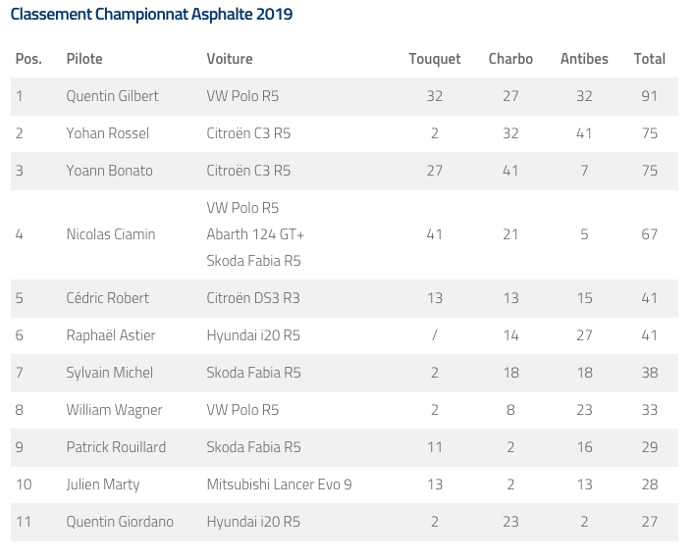Click the Antibes column header
Viewport: 693px width, 560px height.
click(584, 59)
